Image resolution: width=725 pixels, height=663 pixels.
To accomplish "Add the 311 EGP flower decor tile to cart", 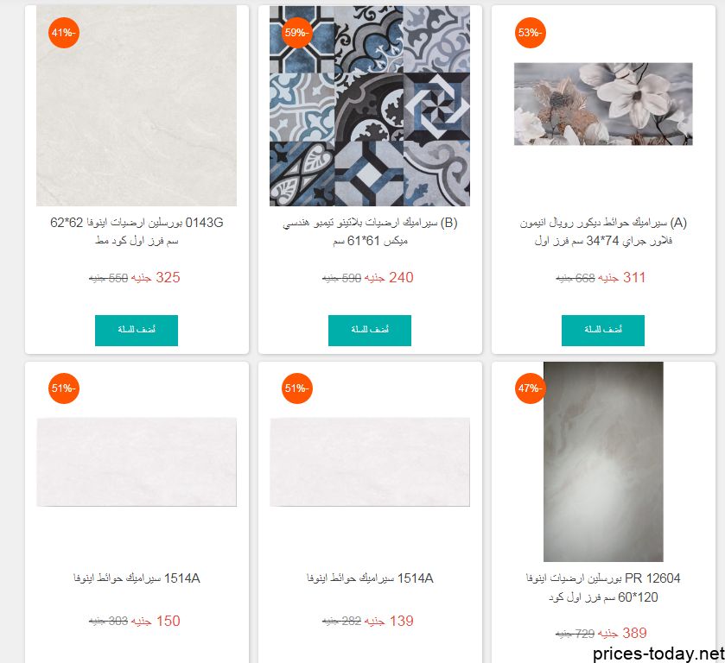I will coord(603,331).
